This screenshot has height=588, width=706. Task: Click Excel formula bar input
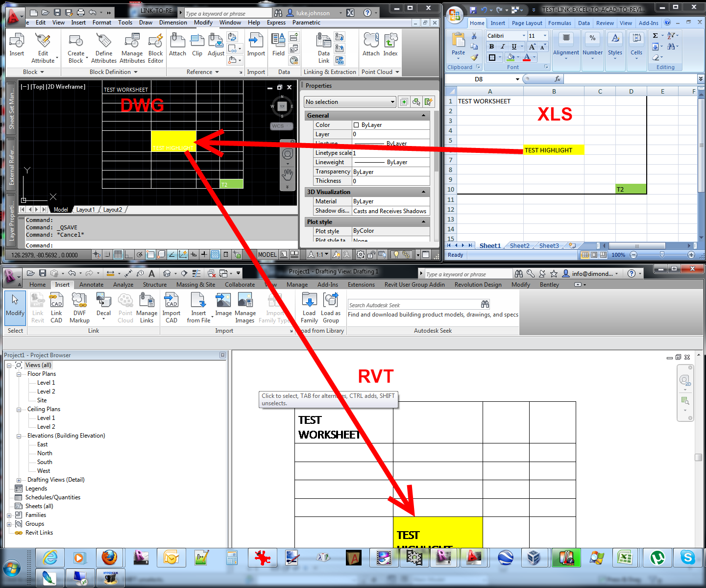[x=630, y=79]
